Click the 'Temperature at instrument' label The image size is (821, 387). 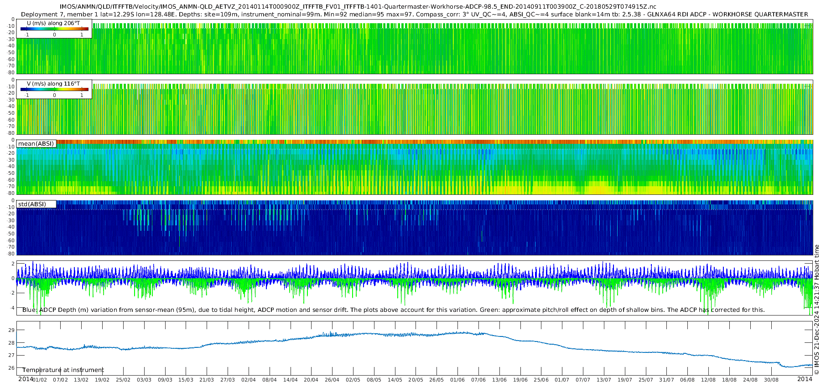click(x=63, y=370)
